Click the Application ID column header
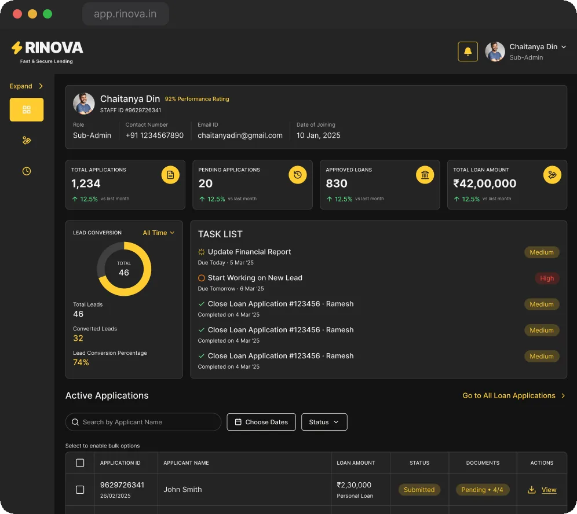This screenshot has width=577, height=514. (120, 463)
